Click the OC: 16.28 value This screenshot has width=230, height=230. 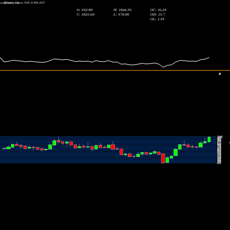tap(158, 10)
